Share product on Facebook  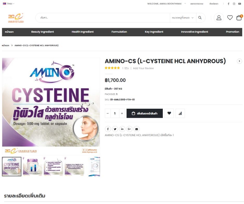[x=108, y=129]
